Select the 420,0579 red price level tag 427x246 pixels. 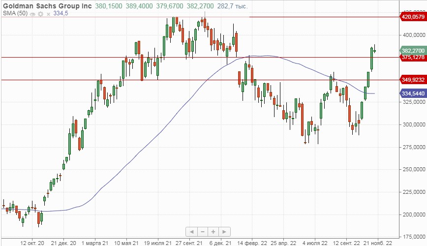click(413, 17)
